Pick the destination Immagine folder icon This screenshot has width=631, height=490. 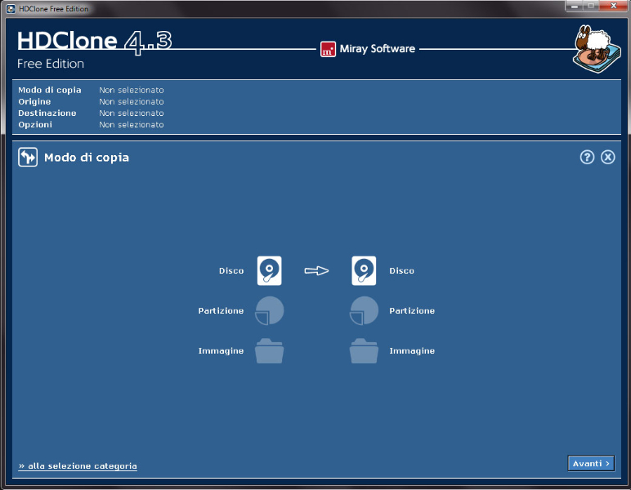(364, 351)
